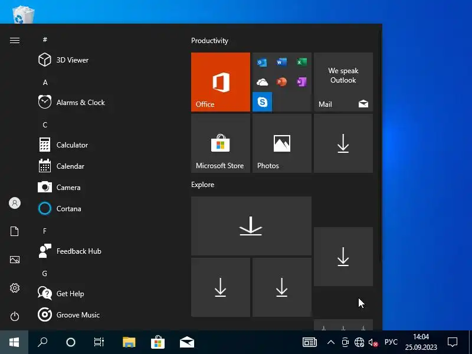The image size is (472, 354).
Task: Click the user account icon
Action: [x=14, y=203]
